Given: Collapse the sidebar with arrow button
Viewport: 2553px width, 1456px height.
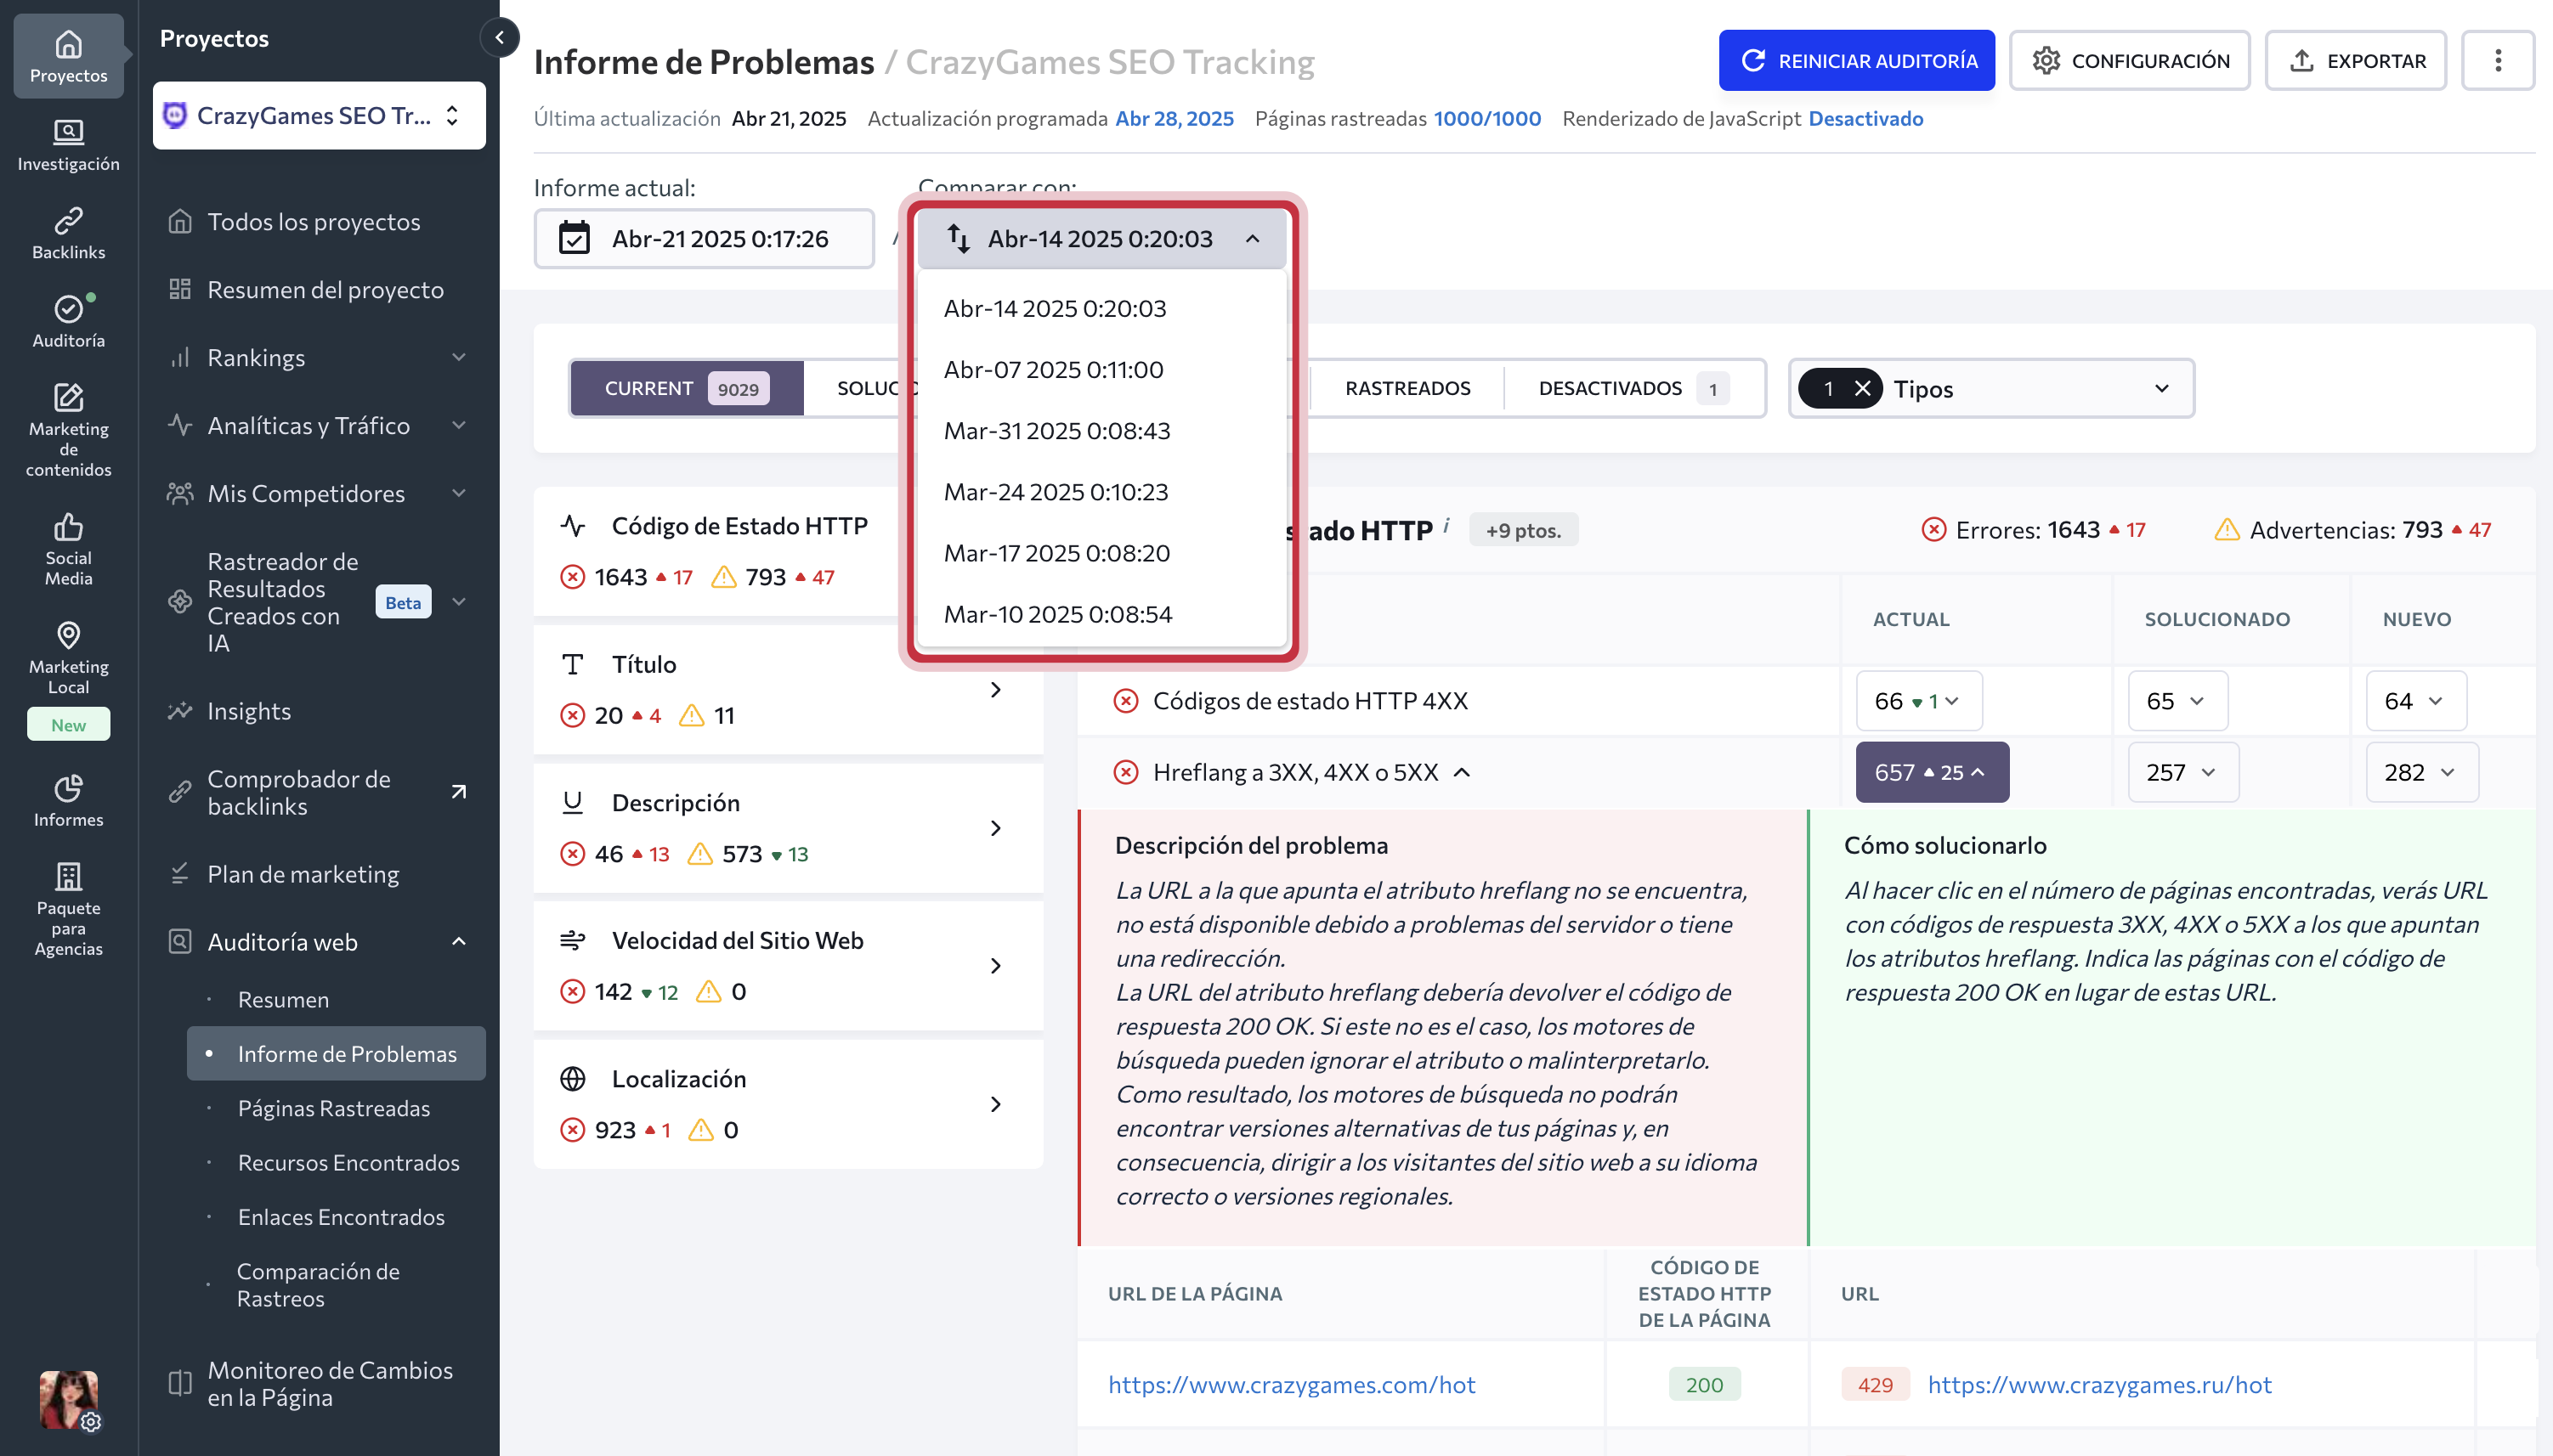Looking at the screenshot, I should [499, 38].
